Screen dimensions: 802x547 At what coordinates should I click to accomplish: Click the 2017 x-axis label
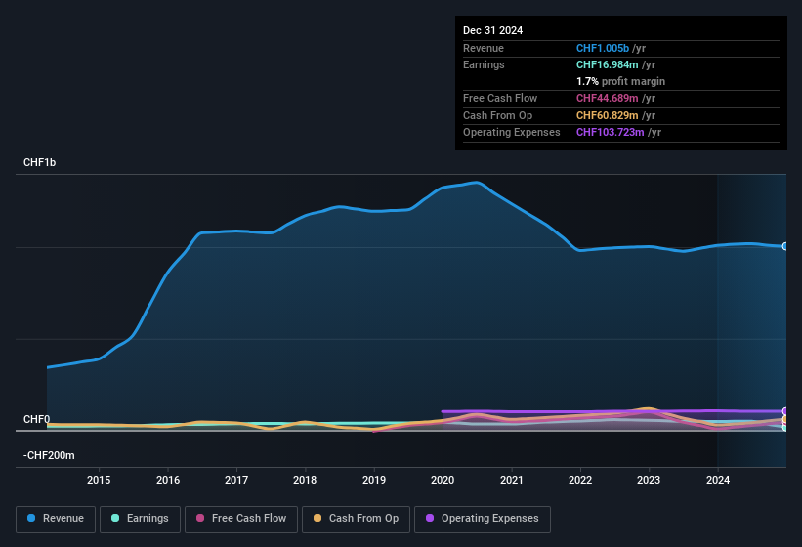click(x=236, y=480)
